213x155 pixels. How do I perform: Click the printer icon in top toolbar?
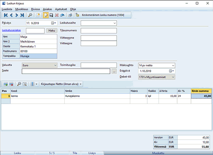click(71, 15)
